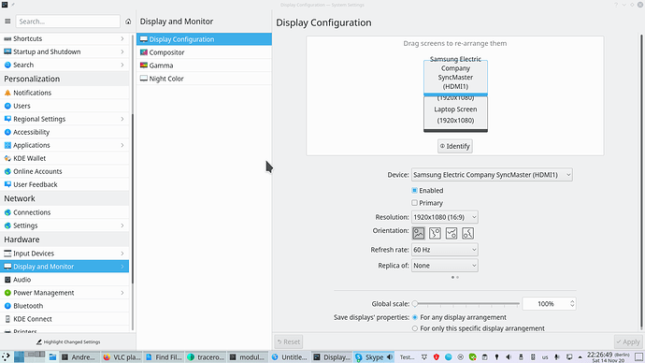Click the microphone tray icon
Screen dimensions: 645x363
(x=556, y=357)
